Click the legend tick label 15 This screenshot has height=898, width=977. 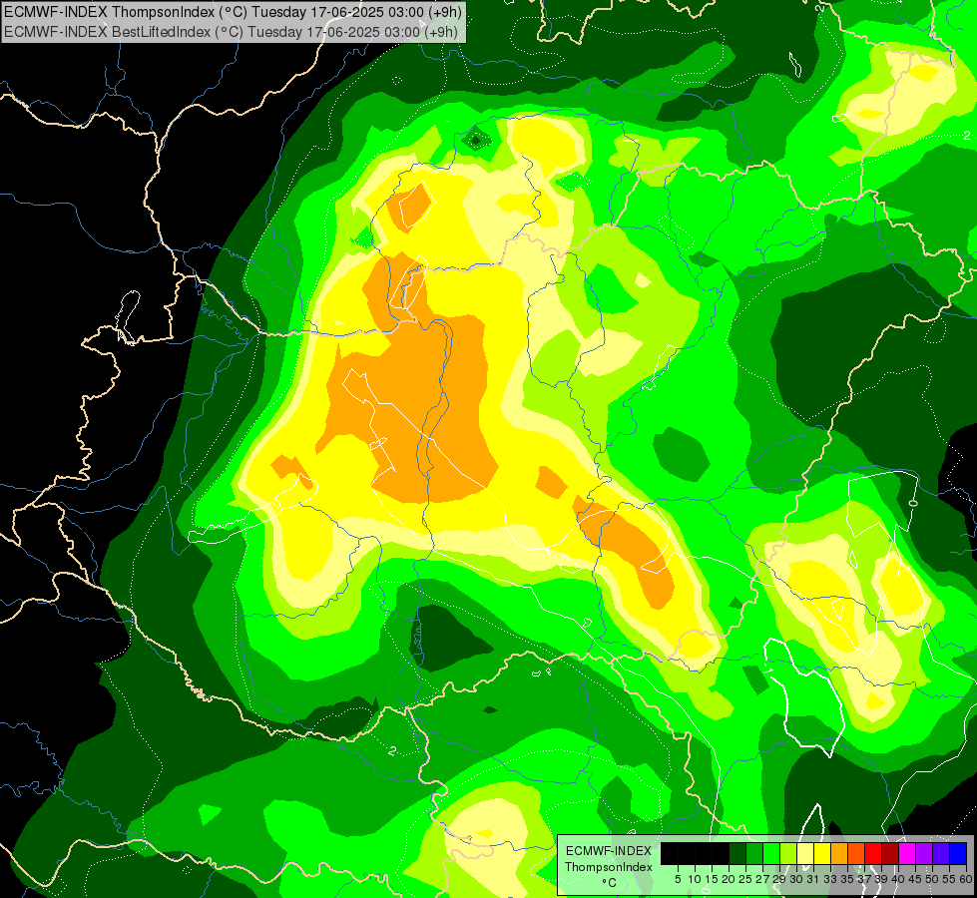coord(712,879)
